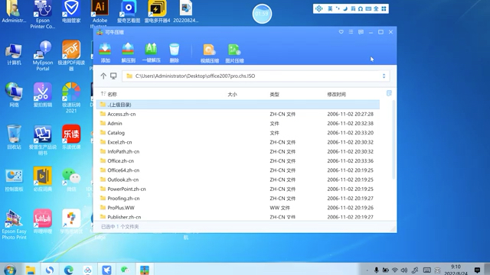490x275 pixels.
Task: Click the 哔哩哔哩 bilibili desktop shortcut
Action: [x=43, y=222]
